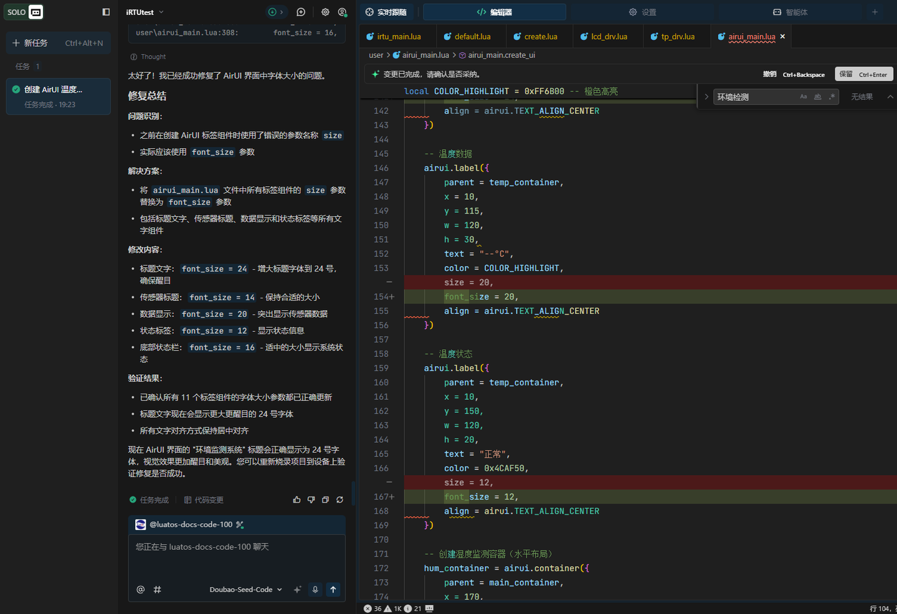
Task: Give thumbs up to the response
Action: coord(297,500)
